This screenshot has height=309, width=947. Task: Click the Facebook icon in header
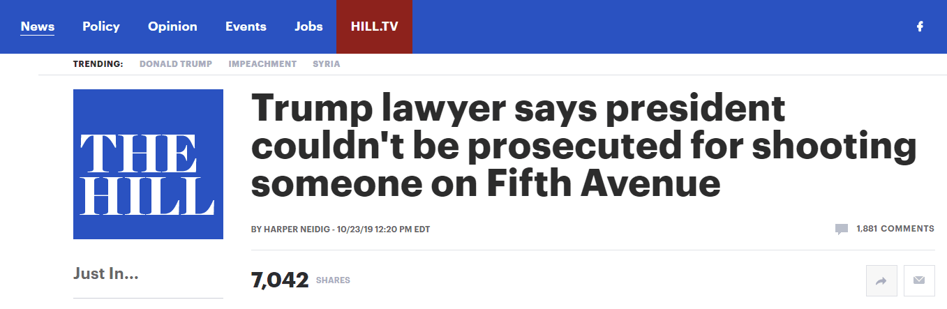coord(920,27)
